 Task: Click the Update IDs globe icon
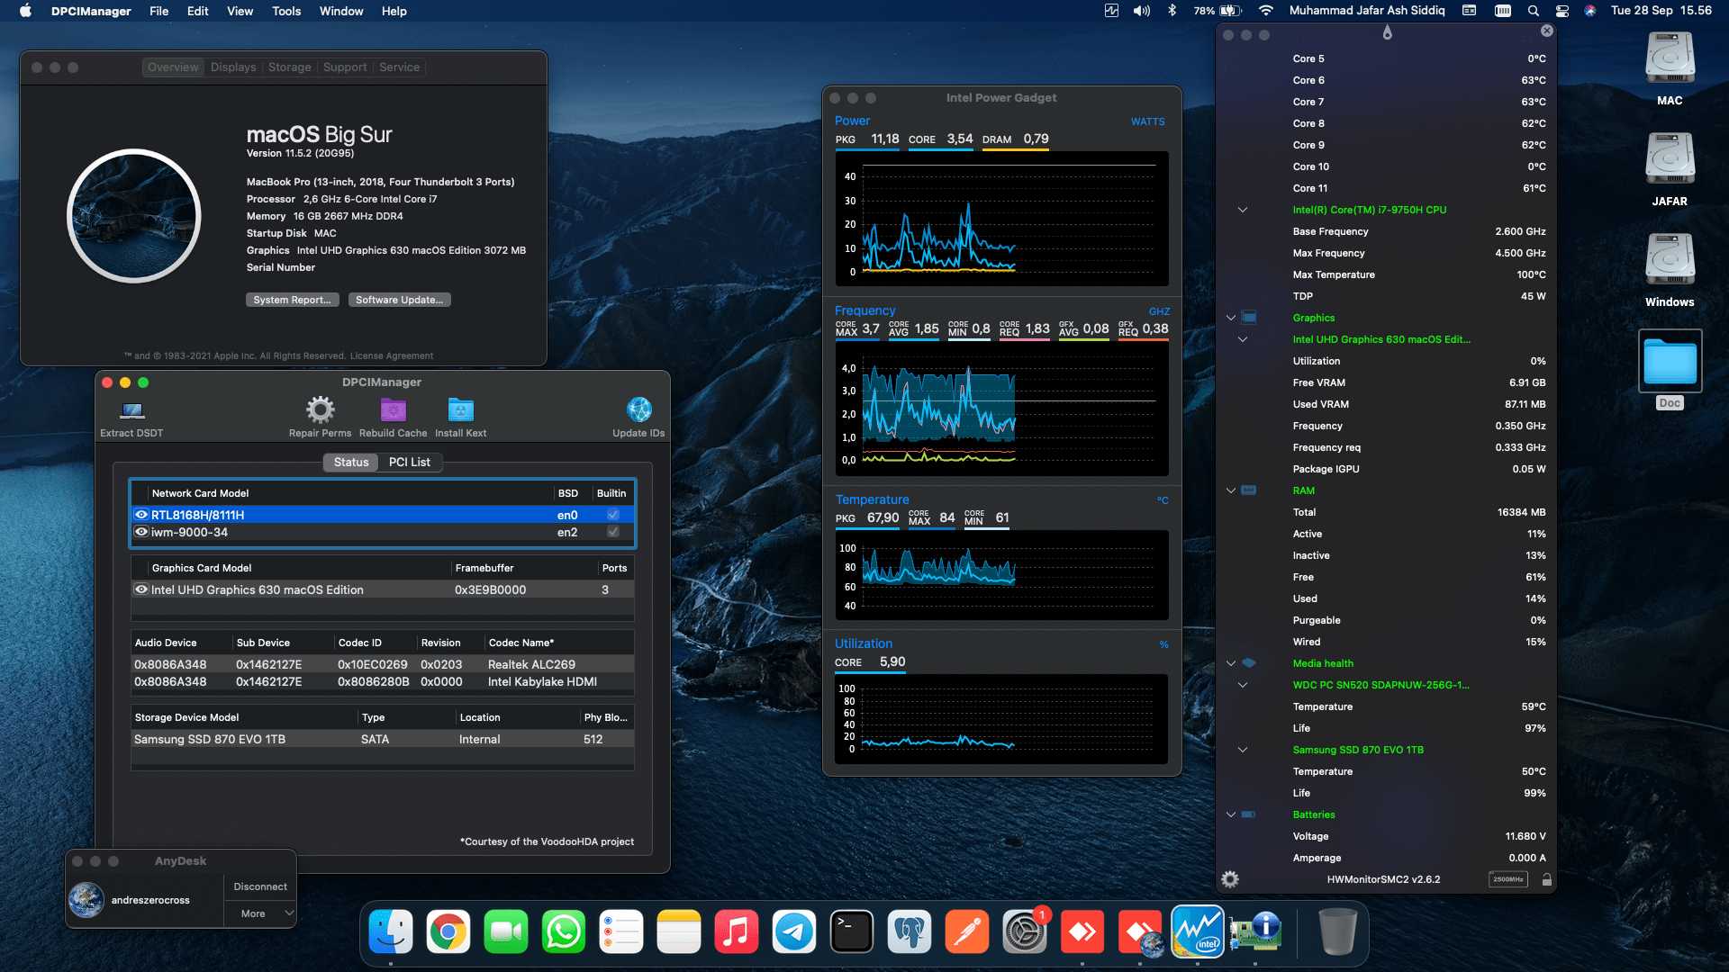click(638, 410)
